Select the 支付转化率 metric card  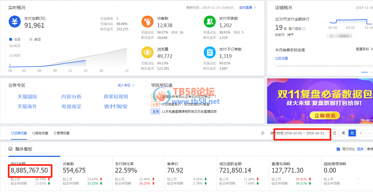pyautogui.click(x=139, y=173)
